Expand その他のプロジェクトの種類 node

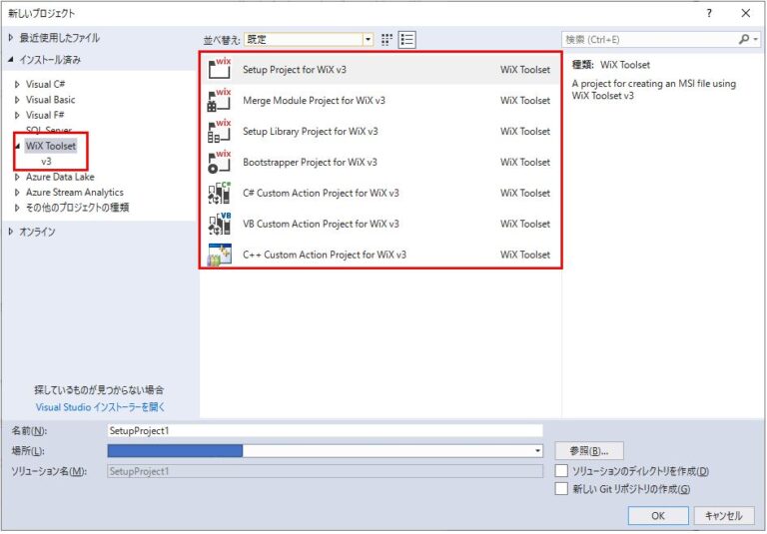click(x=17, y=208)
